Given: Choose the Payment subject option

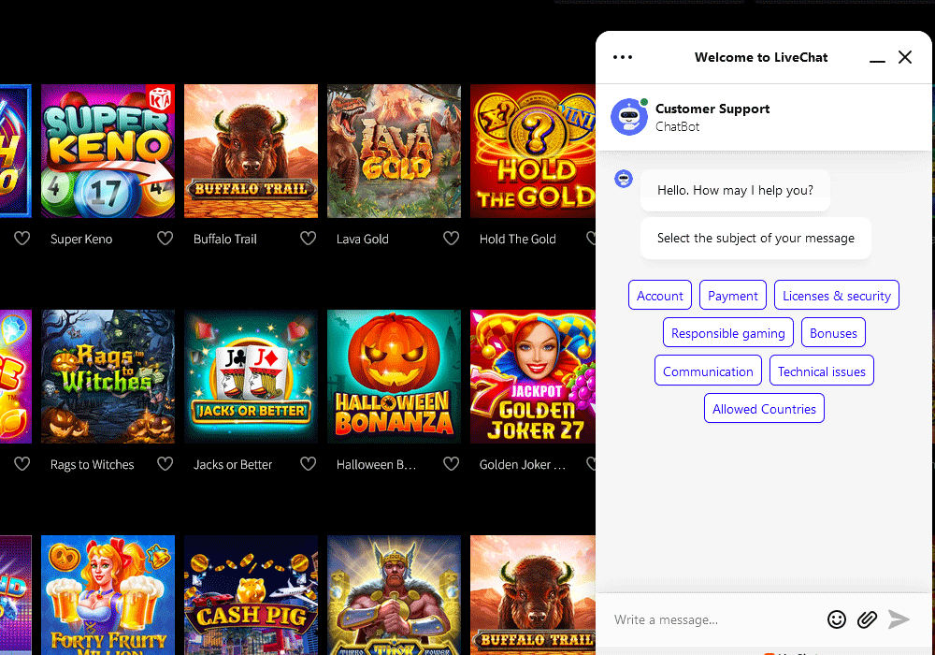Looking at the screenshot, I should (732, 296).
